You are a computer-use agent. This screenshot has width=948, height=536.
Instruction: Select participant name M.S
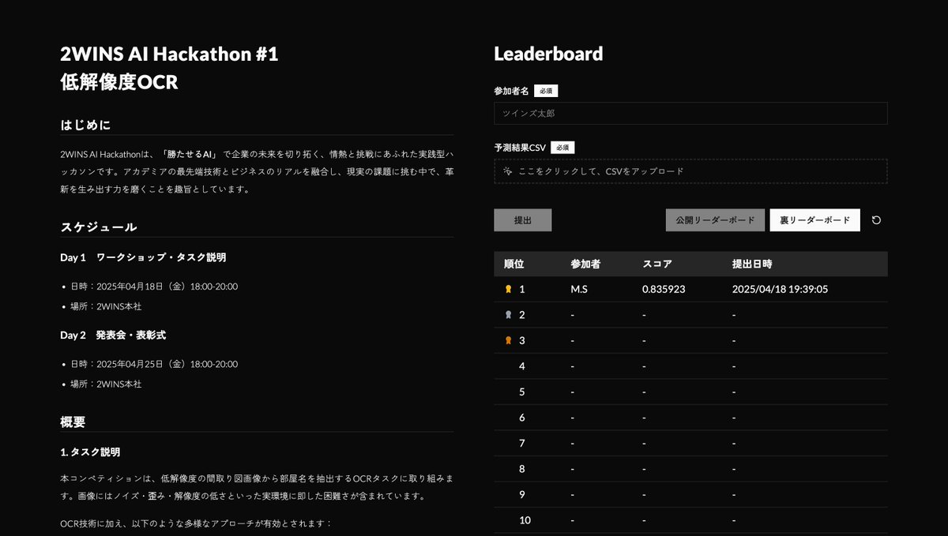point(579,289)
